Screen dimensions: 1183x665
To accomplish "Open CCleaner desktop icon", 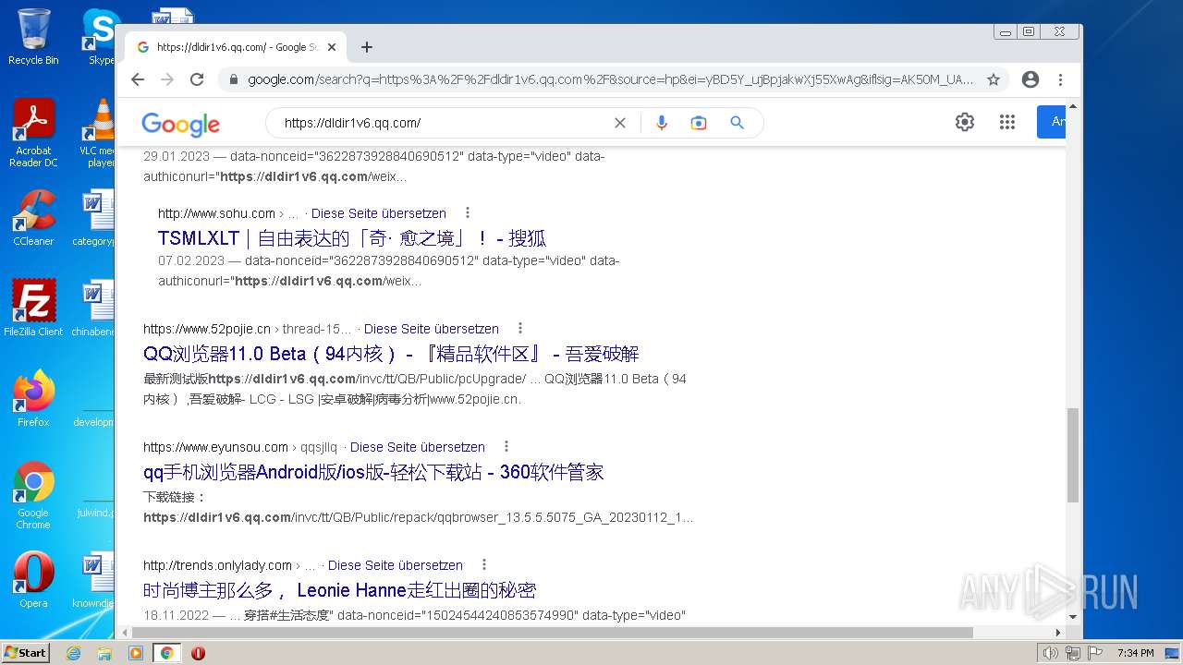I will point(33,219).
